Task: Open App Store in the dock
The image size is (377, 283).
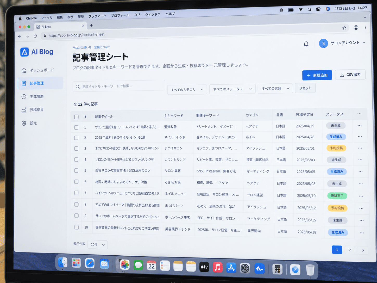Action: coord(231,268)
